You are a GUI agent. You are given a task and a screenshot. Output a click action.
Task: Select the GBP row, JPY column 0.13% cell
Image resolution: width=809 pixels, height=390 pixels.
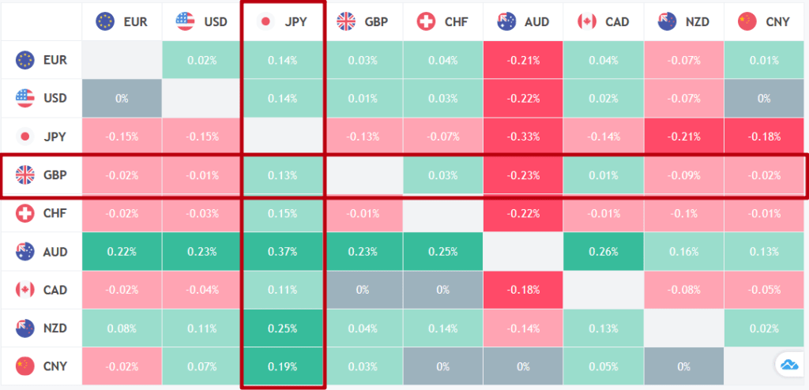click(x=282, y=175)
